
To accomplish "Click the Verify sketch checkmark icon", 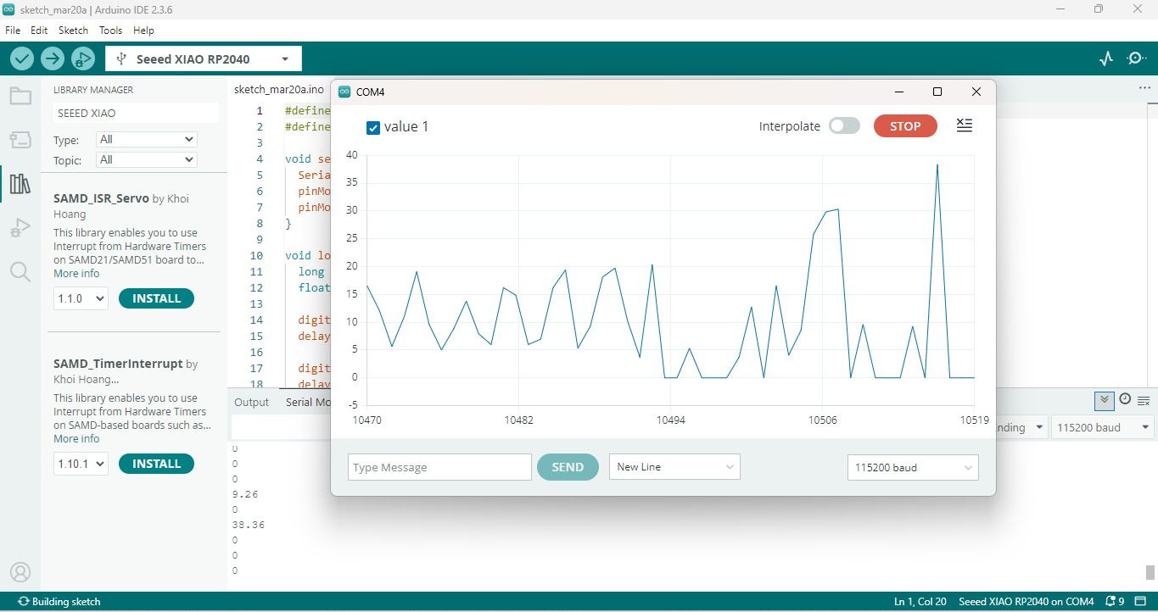I will pyautogui.click(x=22, y=58).
